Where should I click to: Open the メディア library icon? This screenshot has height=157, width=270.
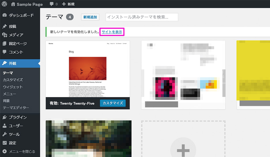[5, 35]
